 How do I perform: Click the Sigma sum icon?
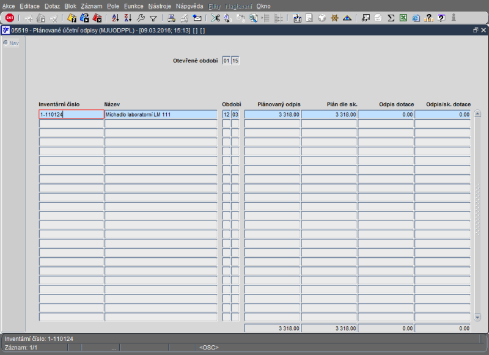point(391,18)
